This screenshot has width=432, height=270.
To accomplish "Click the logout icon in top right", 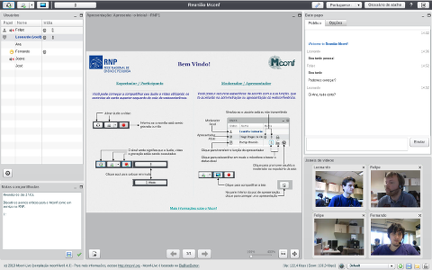I will pyautogui.click(x=423, y=5).
